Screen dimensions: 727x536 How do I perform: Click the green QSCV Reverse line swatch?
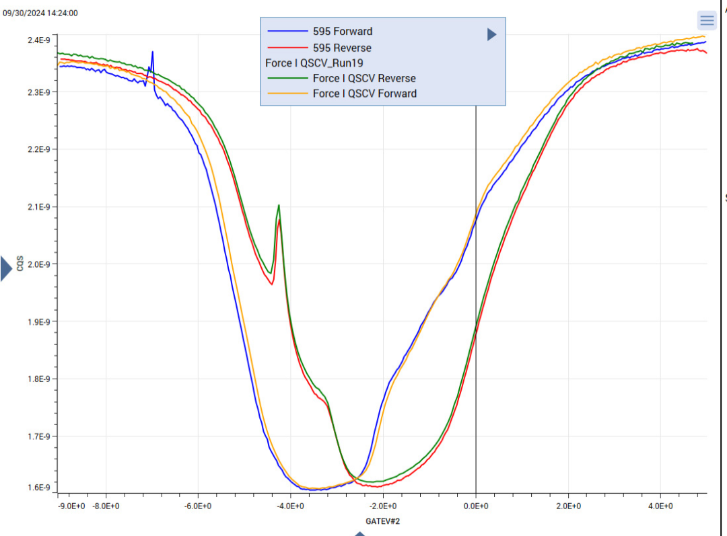pos(287,78)
